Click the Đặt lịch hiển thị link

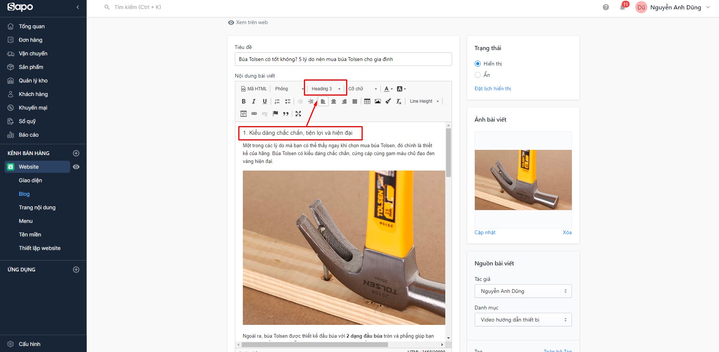(493, 88)
